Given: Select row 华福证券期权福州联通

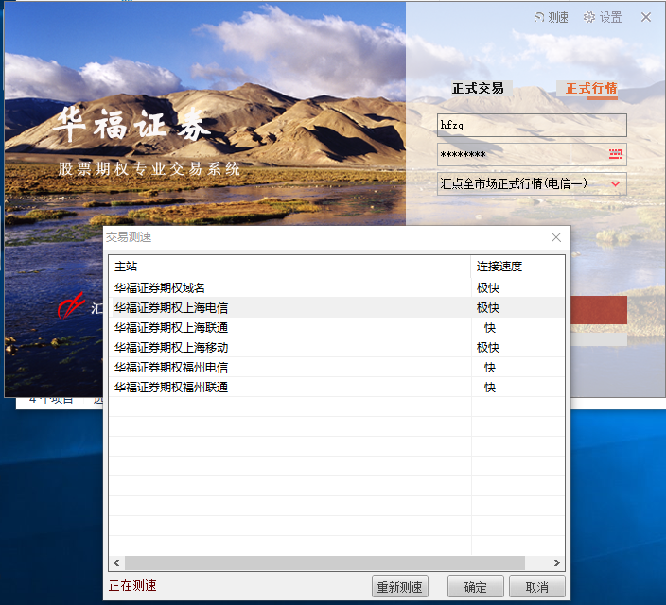Looking at the screenshot, I should (337, 388).
